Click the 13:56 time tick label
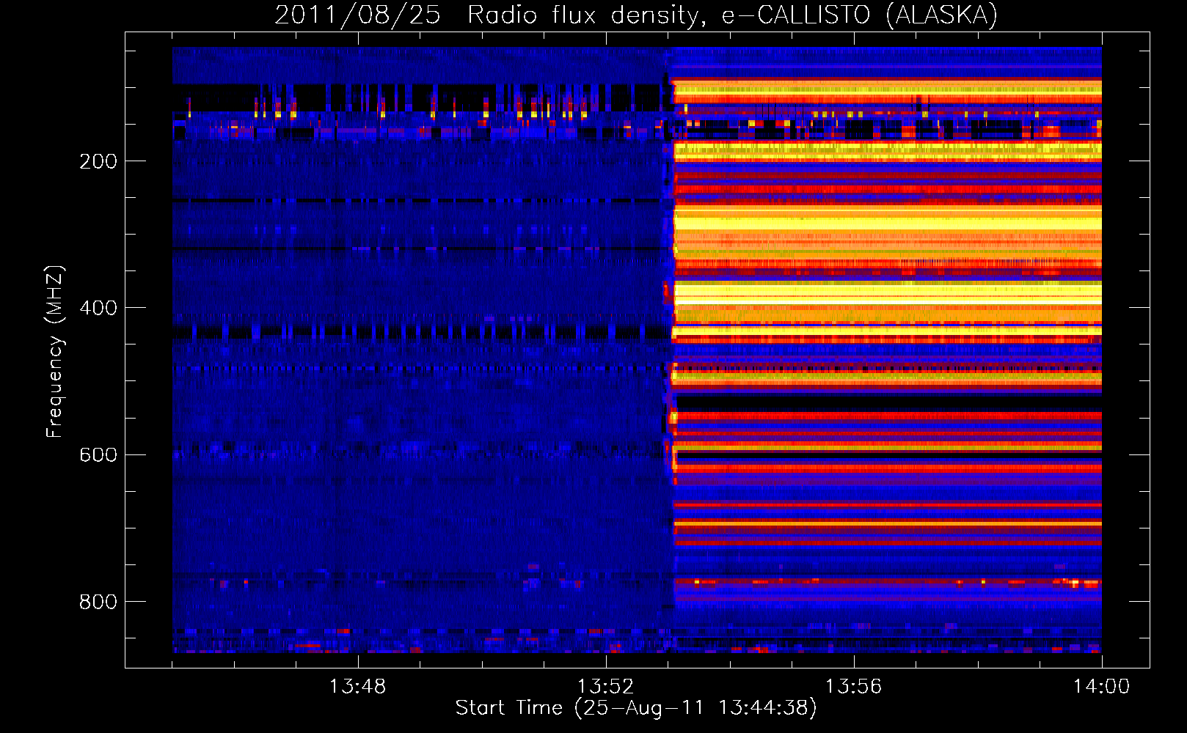The image size is (1187, 733). click(853, 686)
